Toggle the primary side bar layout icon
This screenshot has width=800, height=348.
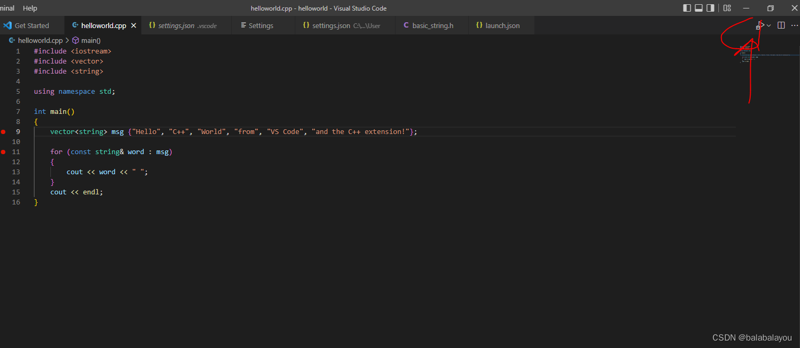(687, 8)
